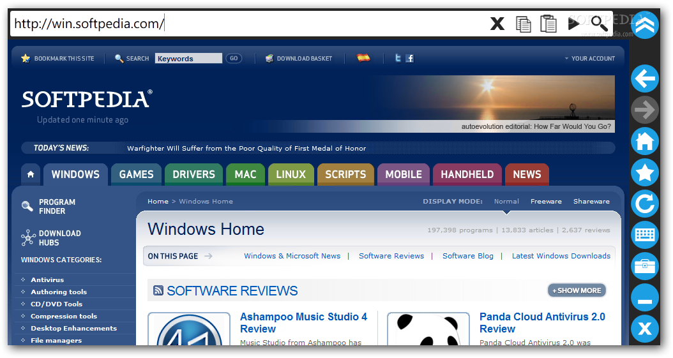Select the Mac tab
The width and height of the screenshot is (673, 358).
click(x=245, y=174)
